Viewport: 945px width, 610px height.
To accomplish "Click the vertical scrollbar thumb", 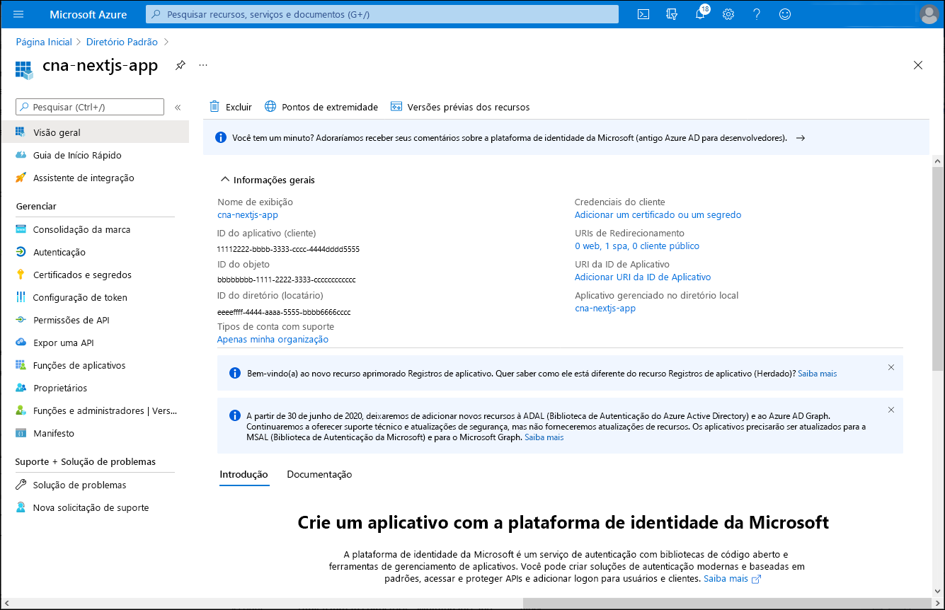I will tap(938, 269).
